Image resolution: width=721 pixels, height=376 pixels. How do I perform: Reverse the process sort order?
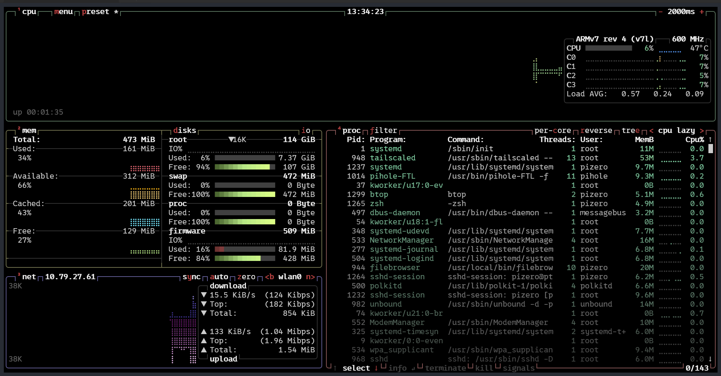pos(596,131)
